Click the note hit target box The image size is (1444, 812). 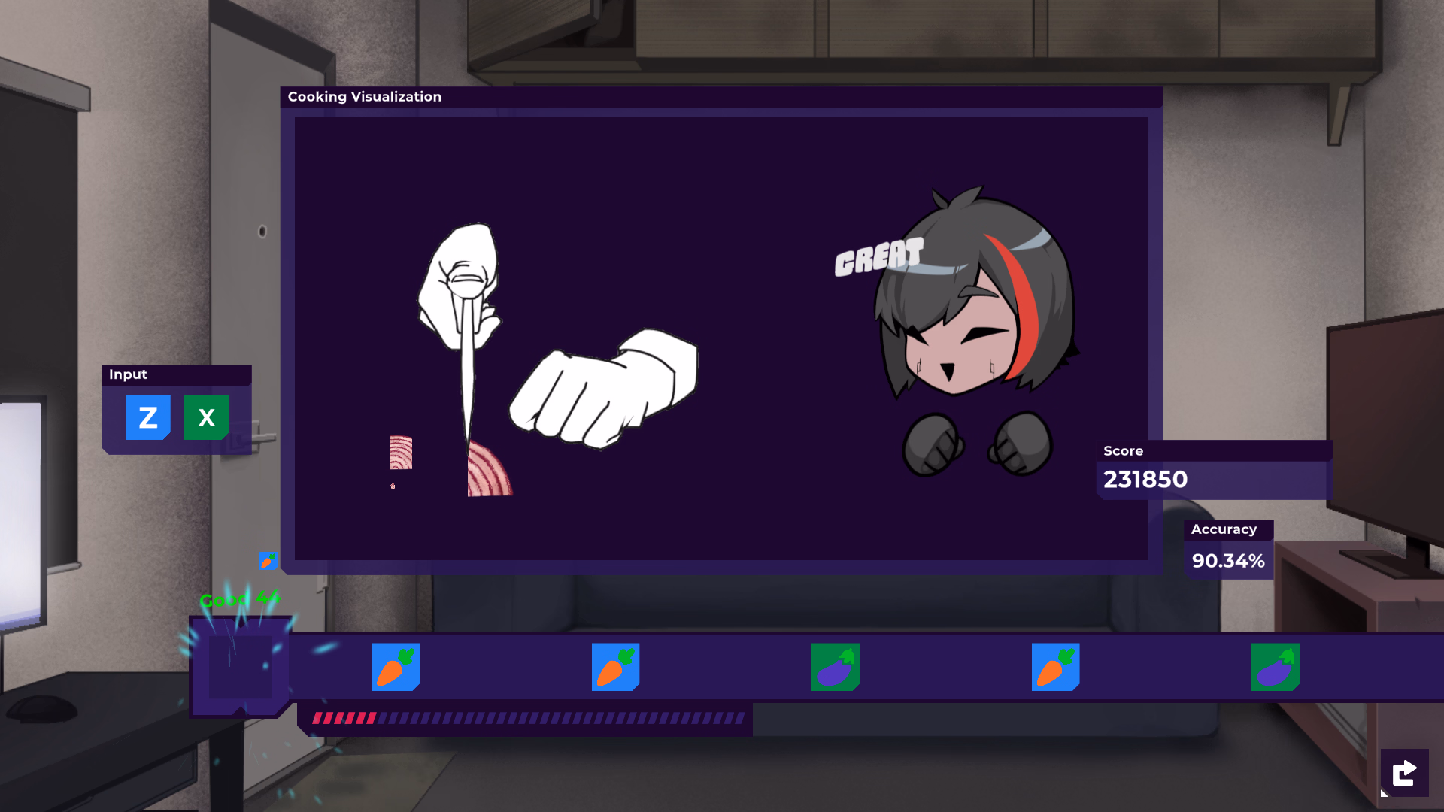click(240, 666)
